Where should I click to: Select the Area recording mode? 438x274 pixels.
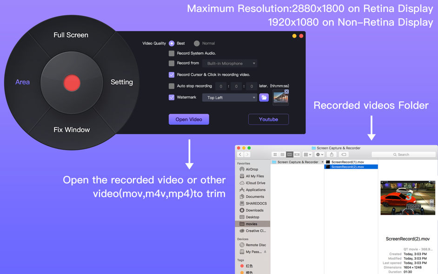(22, 82)
